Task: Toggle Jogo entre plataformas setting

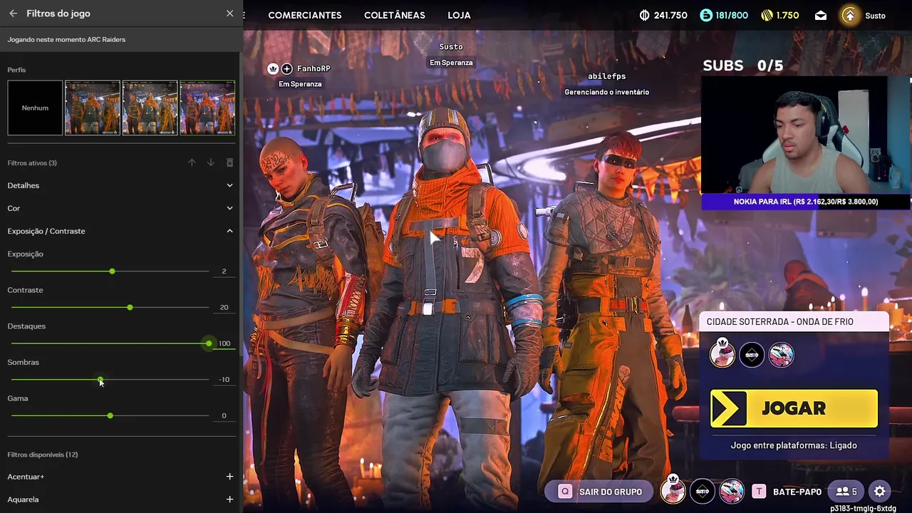Action: (x=794, y=445)
